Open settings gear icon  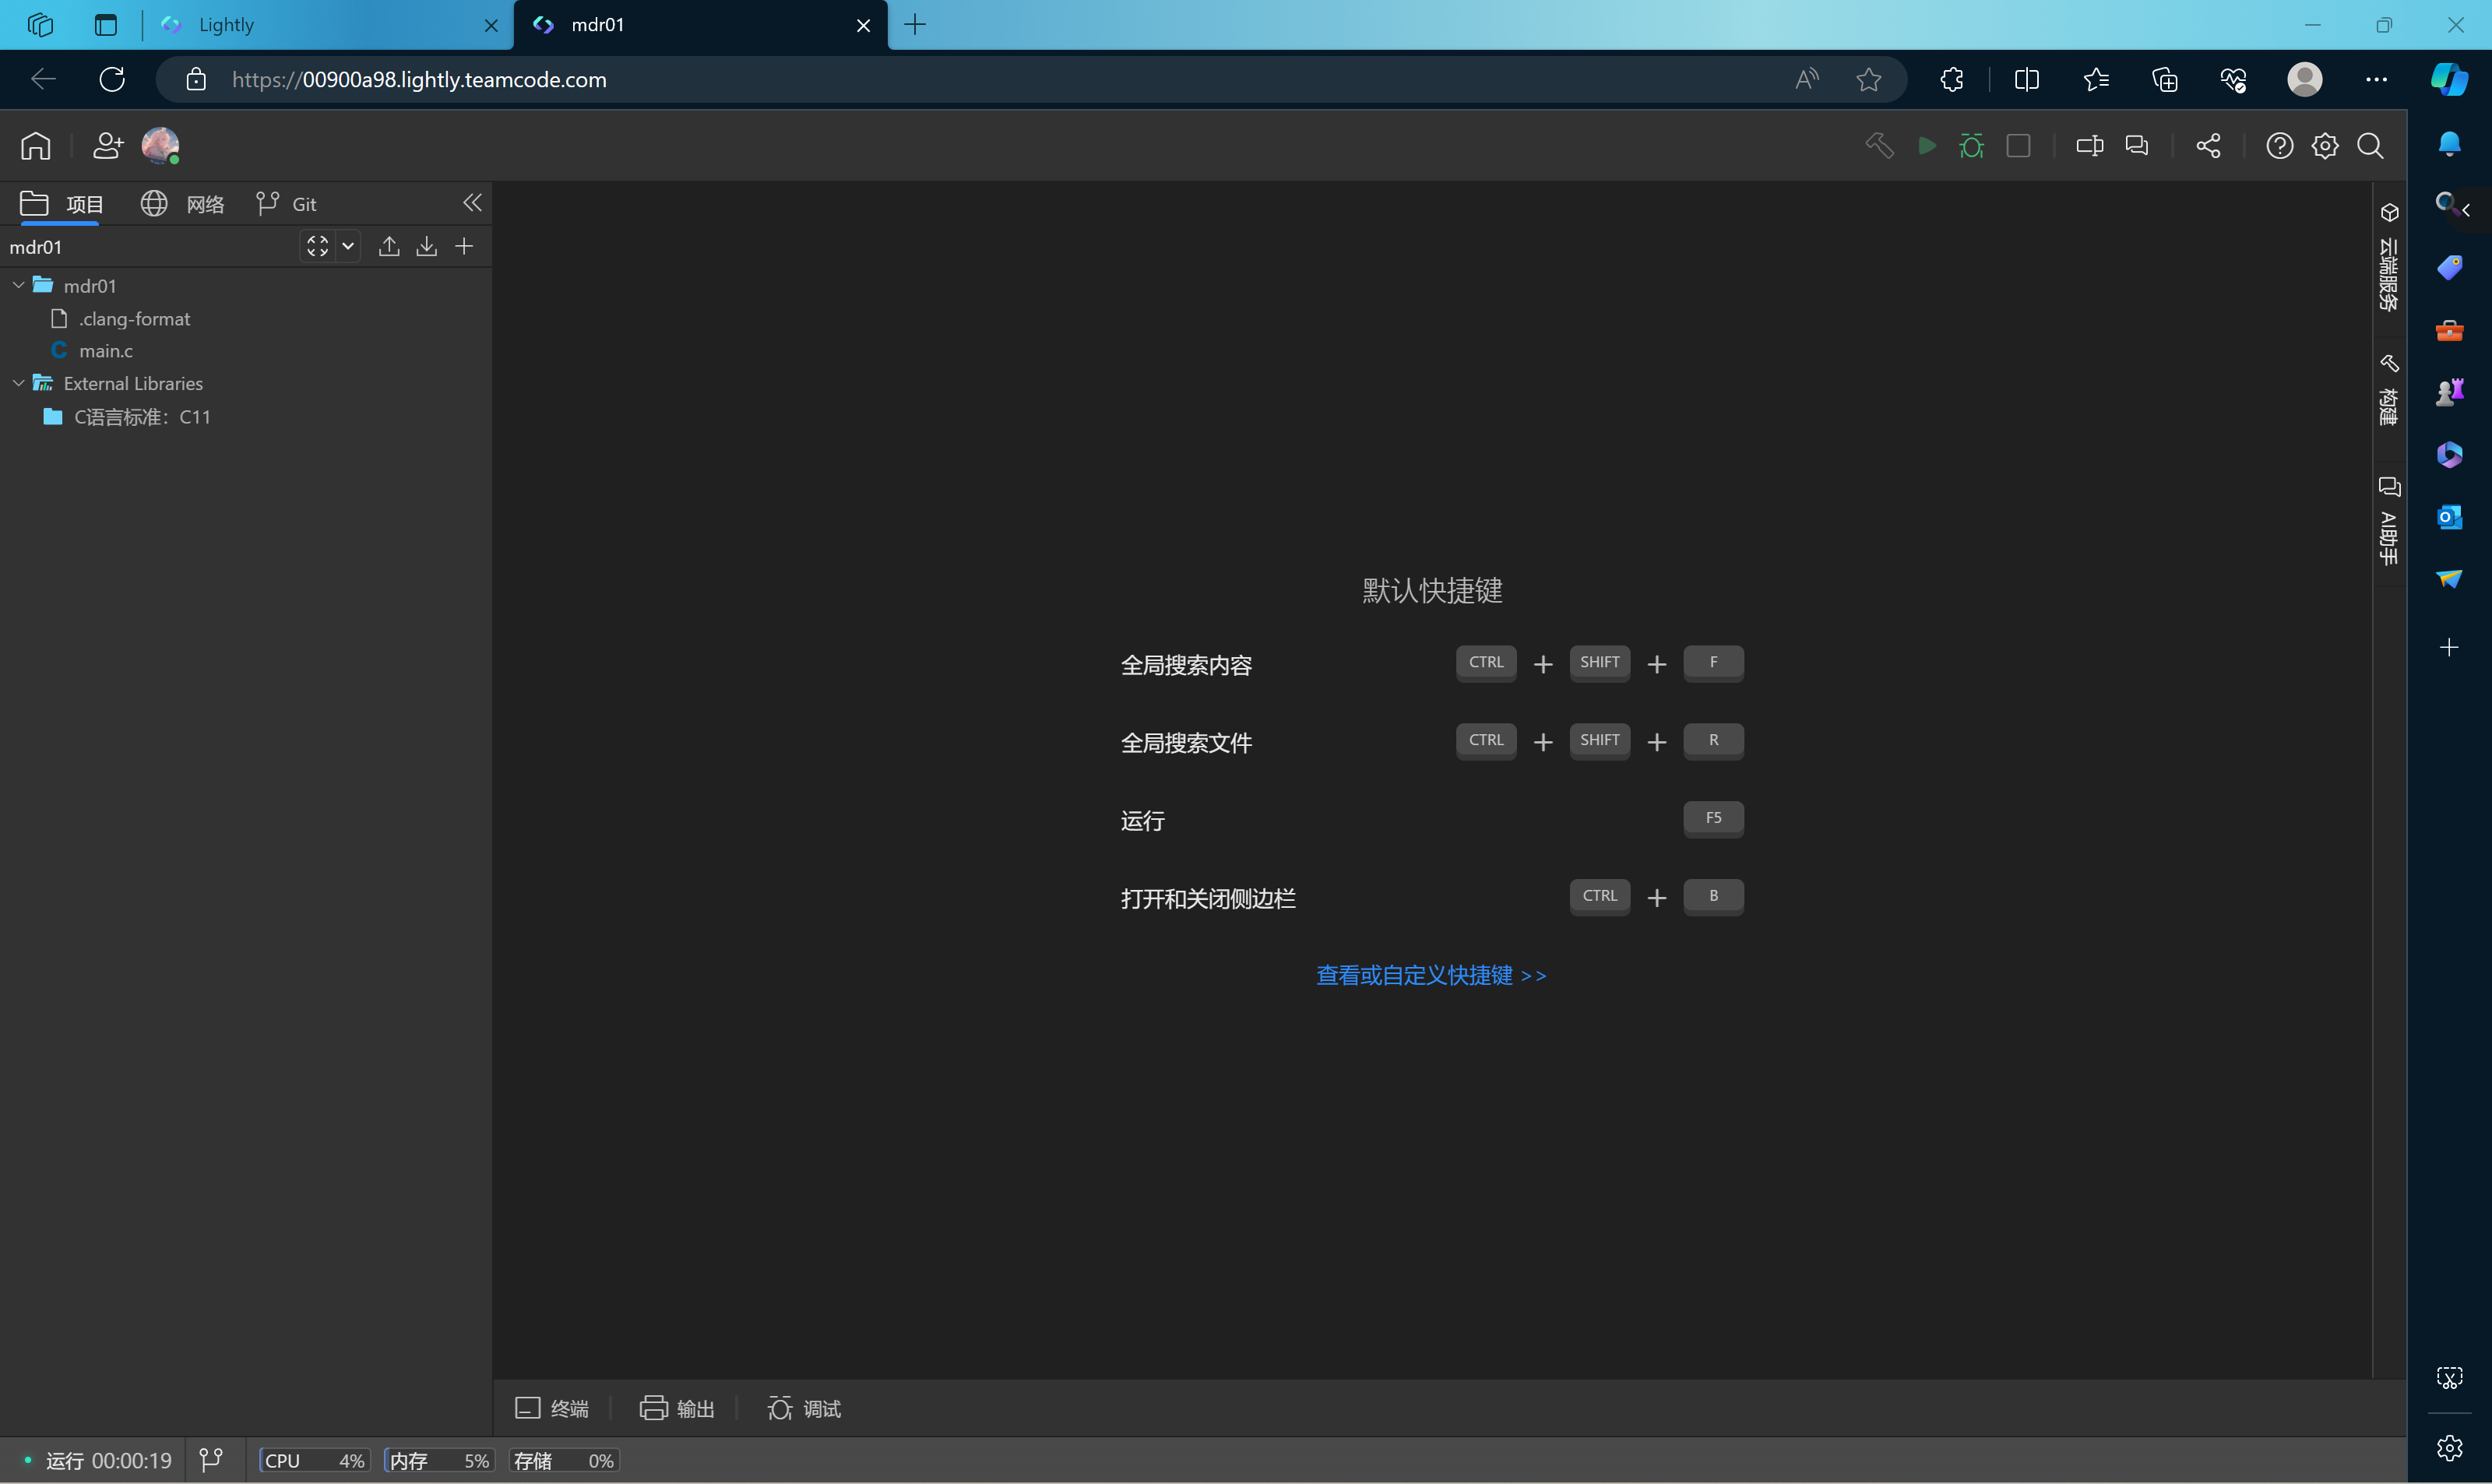coord(2325,145)
